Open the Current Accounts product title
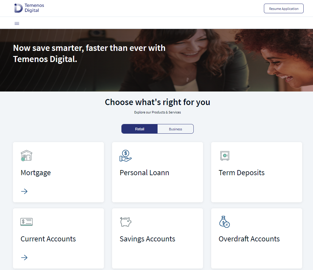Screen dimensions: 313x270 [x=48, y=239]
